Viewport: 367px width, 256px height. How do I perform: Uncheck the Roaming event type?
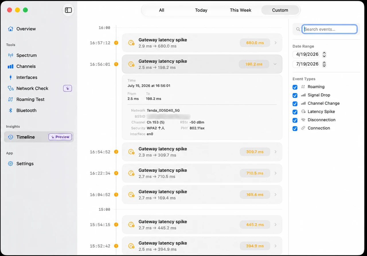(295, 87)
